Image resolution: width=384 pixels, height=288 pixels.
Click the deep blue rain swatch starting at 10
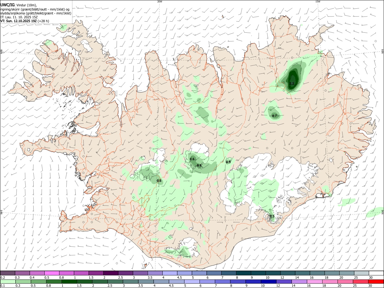click(268, 281)
